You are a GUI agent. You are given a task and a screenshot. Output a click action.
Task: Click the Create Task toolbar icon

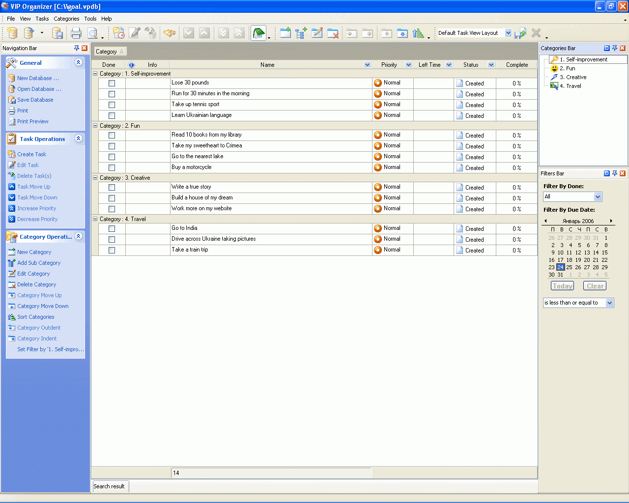tap(118, 33)
